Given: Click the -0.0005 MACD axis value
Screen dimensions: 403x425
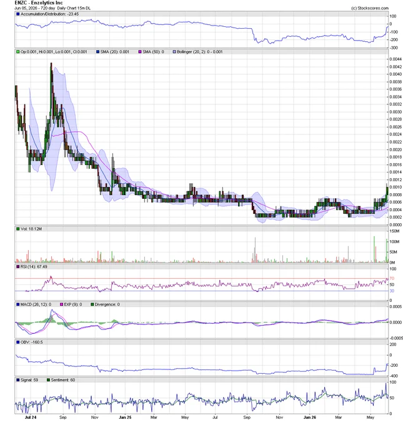Looking at the screenshot, I should click(x=396, y=338).
